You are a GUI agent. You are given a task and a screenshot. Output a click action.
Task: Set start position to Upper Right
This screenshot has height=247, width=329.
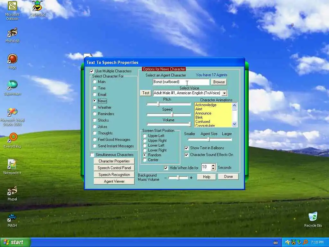click(x=145, y=141)
